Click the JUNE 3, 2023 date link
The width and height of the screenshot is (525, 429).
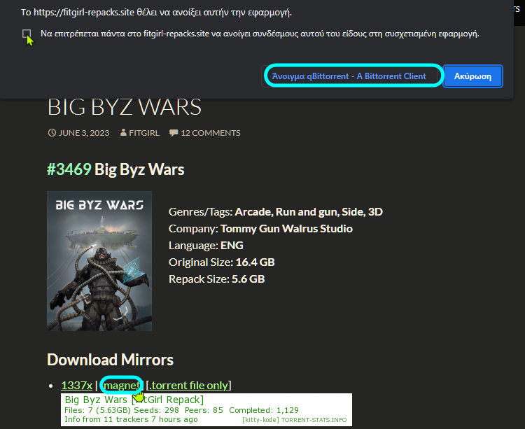pos(84,133)
